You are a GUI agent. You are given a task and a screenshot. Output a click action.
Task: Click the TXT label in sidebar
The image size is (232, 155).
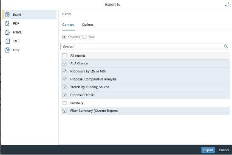click(x=16, y=41)
